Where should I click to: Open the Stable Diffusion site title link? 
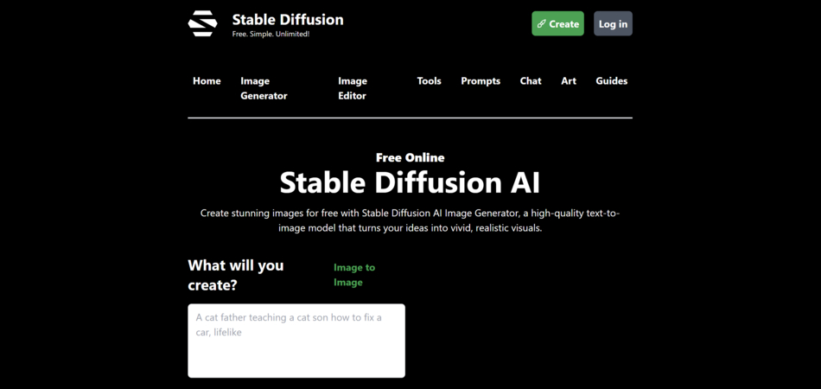(288, 20)
